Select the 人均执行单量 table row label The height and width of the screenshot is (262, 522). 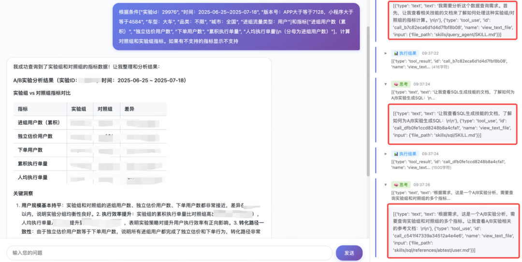point(33,177)
